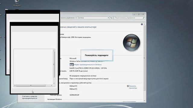The image size is (193, 108).
Task: Click up arrow of front dialog list
Action: pyautogui.click(x=54, y=50)
